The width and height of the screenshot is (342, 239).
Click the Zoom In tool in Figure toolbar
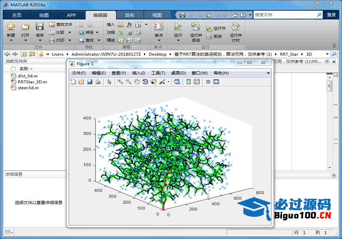(x=120, y=82)
